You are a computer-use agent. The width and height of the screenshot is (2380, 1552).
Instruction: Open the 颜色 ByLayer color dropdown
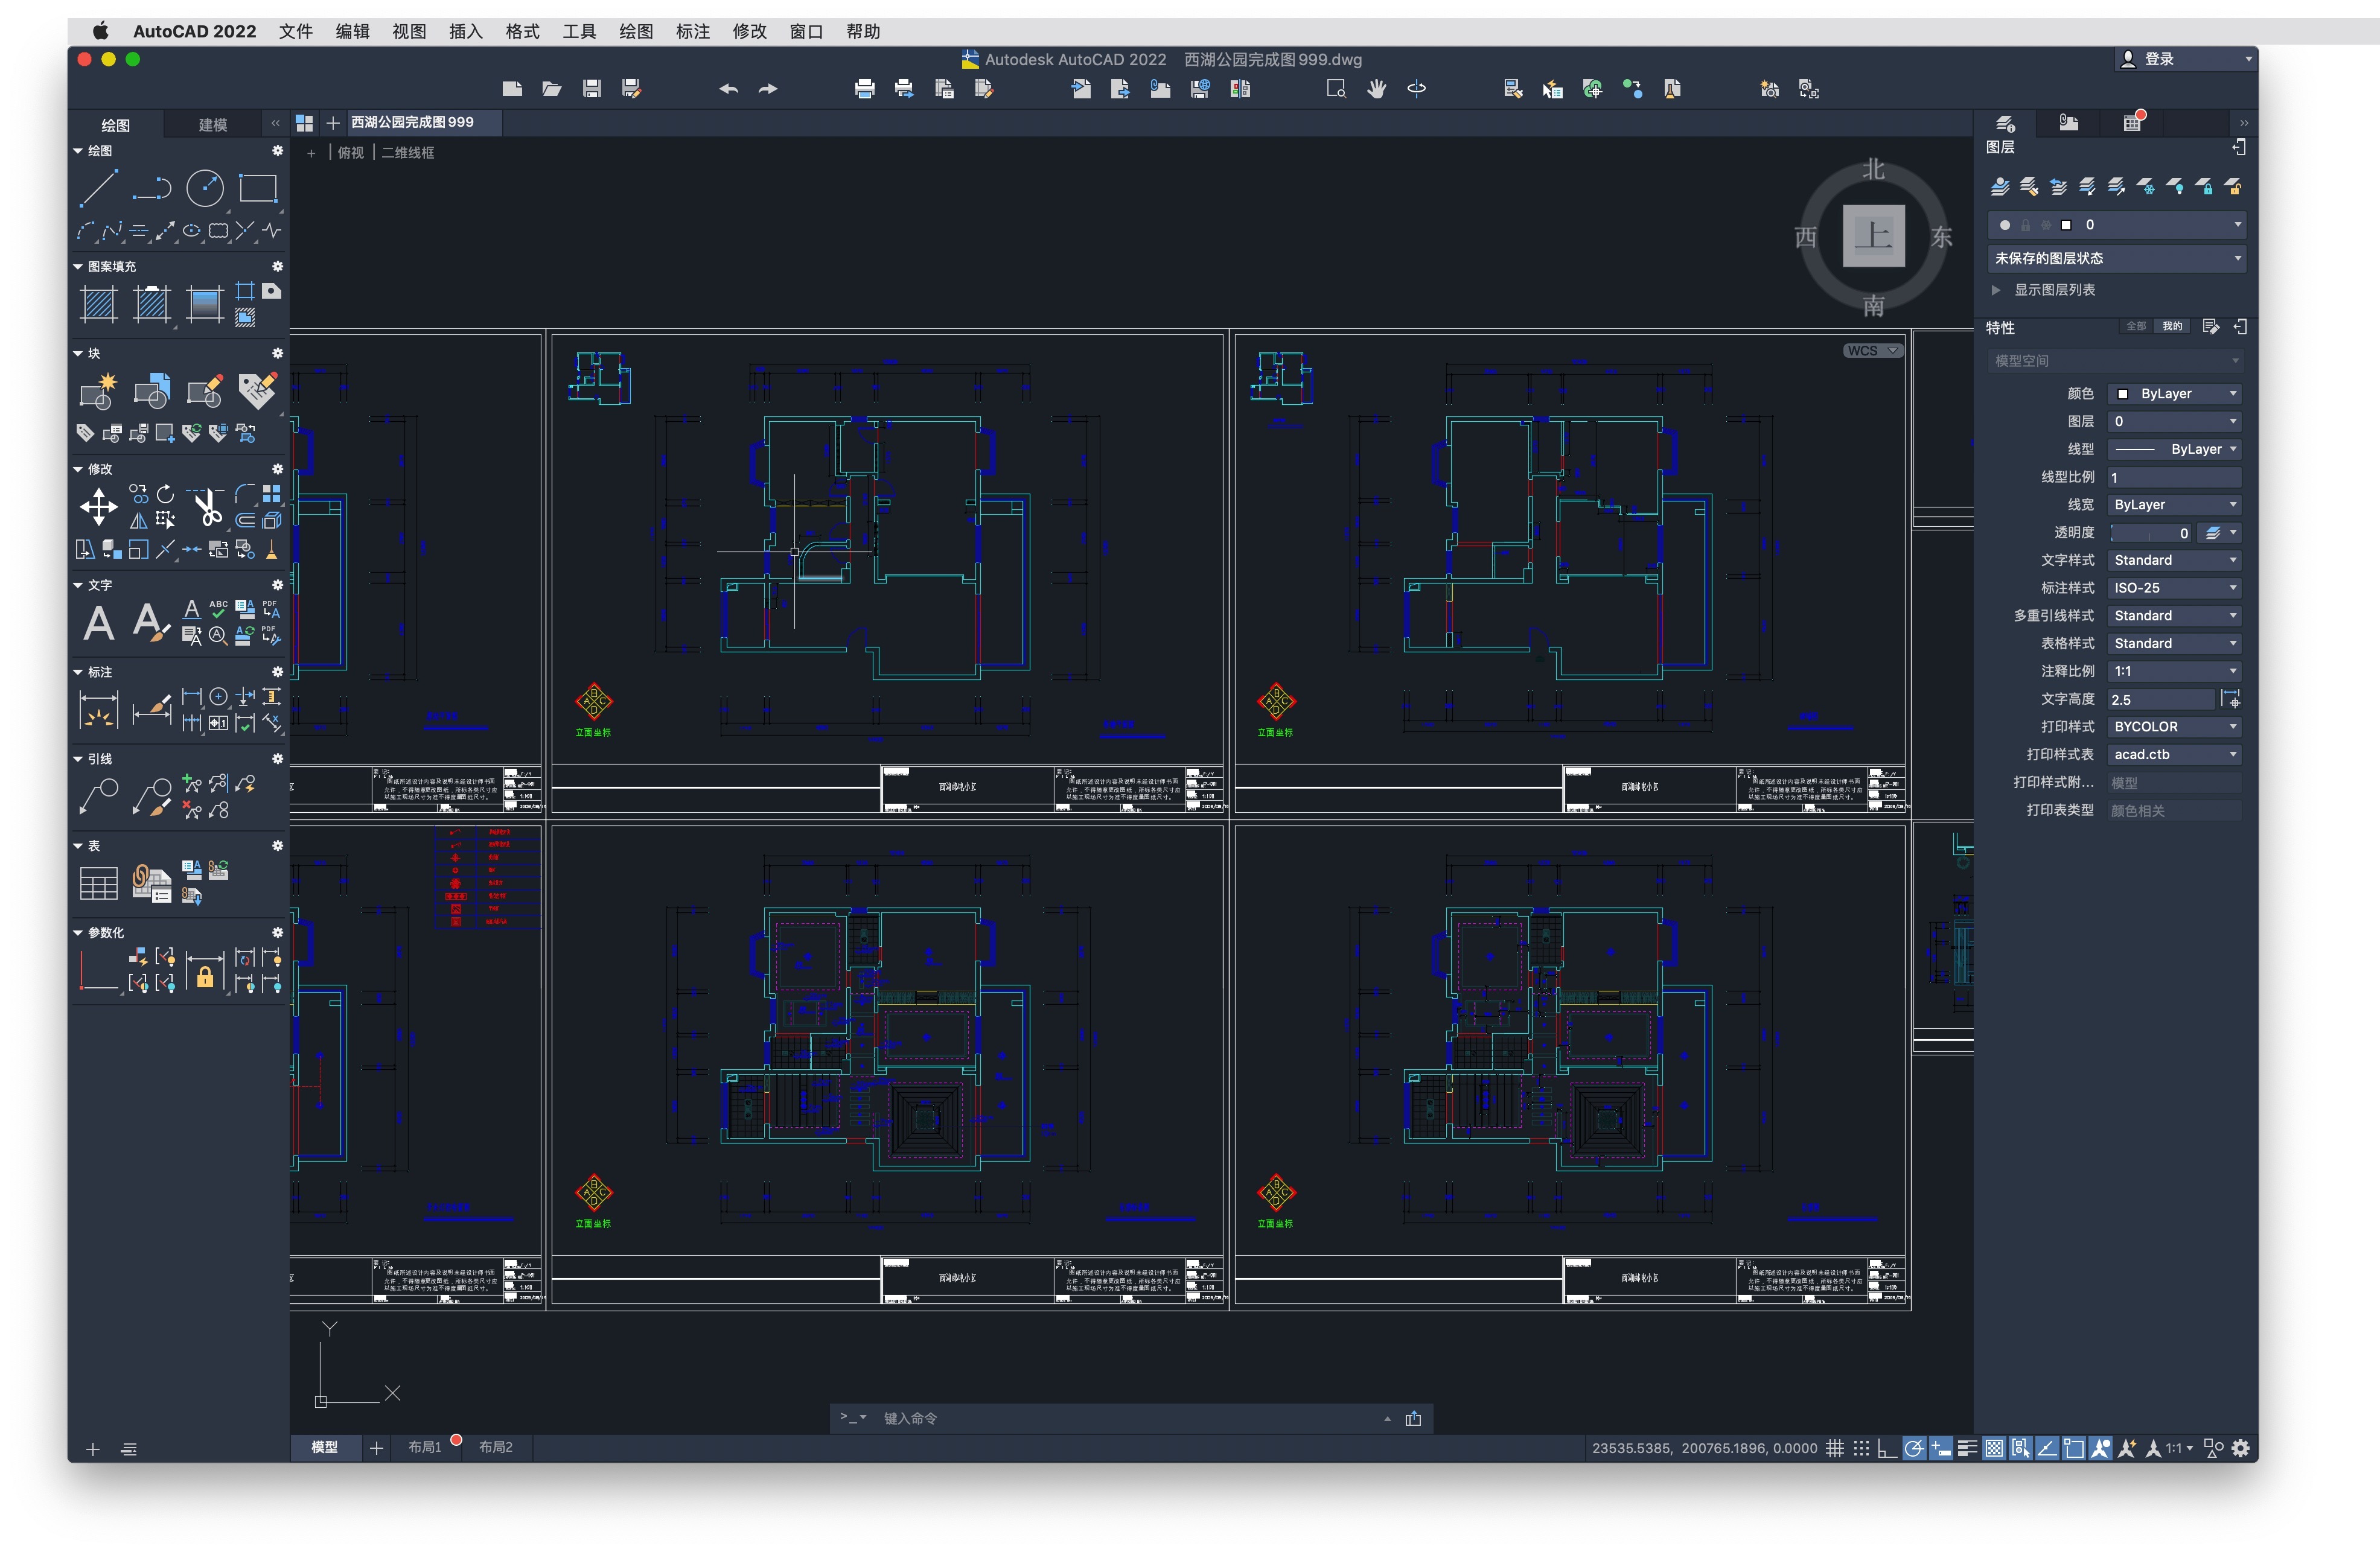(2174, 394)
